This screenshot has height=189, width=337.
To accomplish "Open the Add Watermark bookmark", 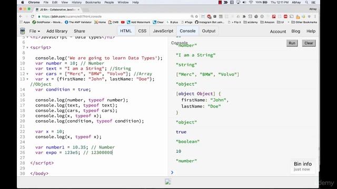I will (x=138, y=22).
